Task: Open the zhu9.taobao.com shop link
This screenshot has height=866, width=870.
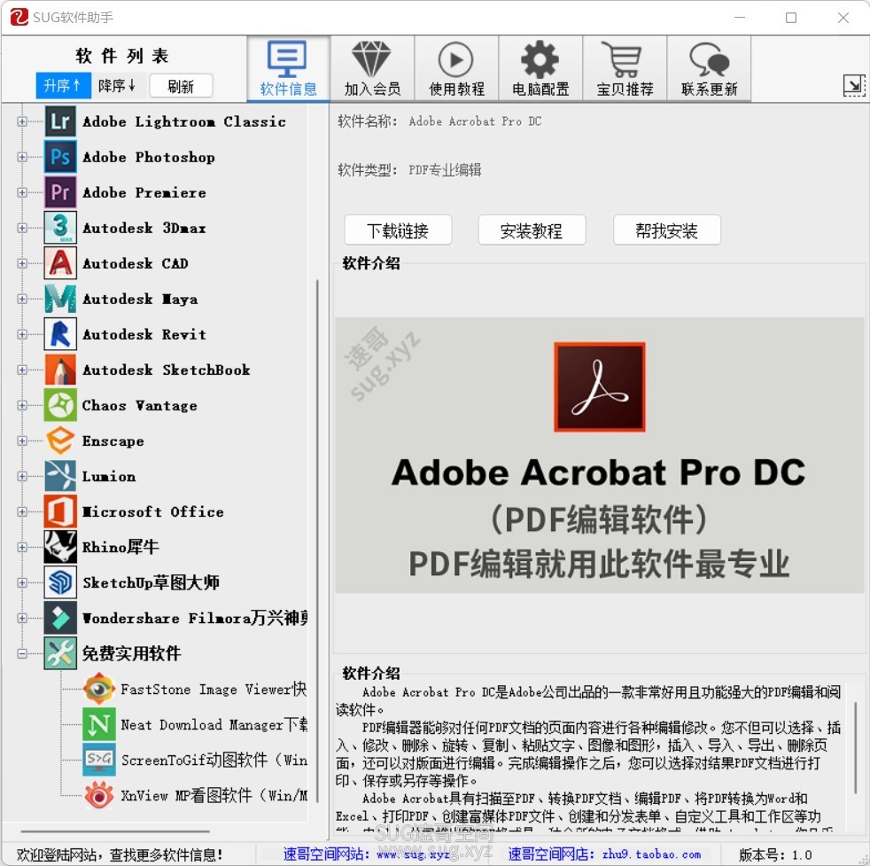Action: tap(651, 854)
